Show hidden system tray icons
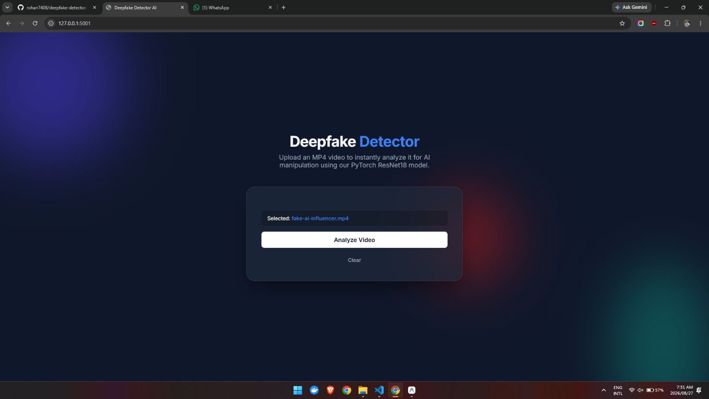 point(604,390)
